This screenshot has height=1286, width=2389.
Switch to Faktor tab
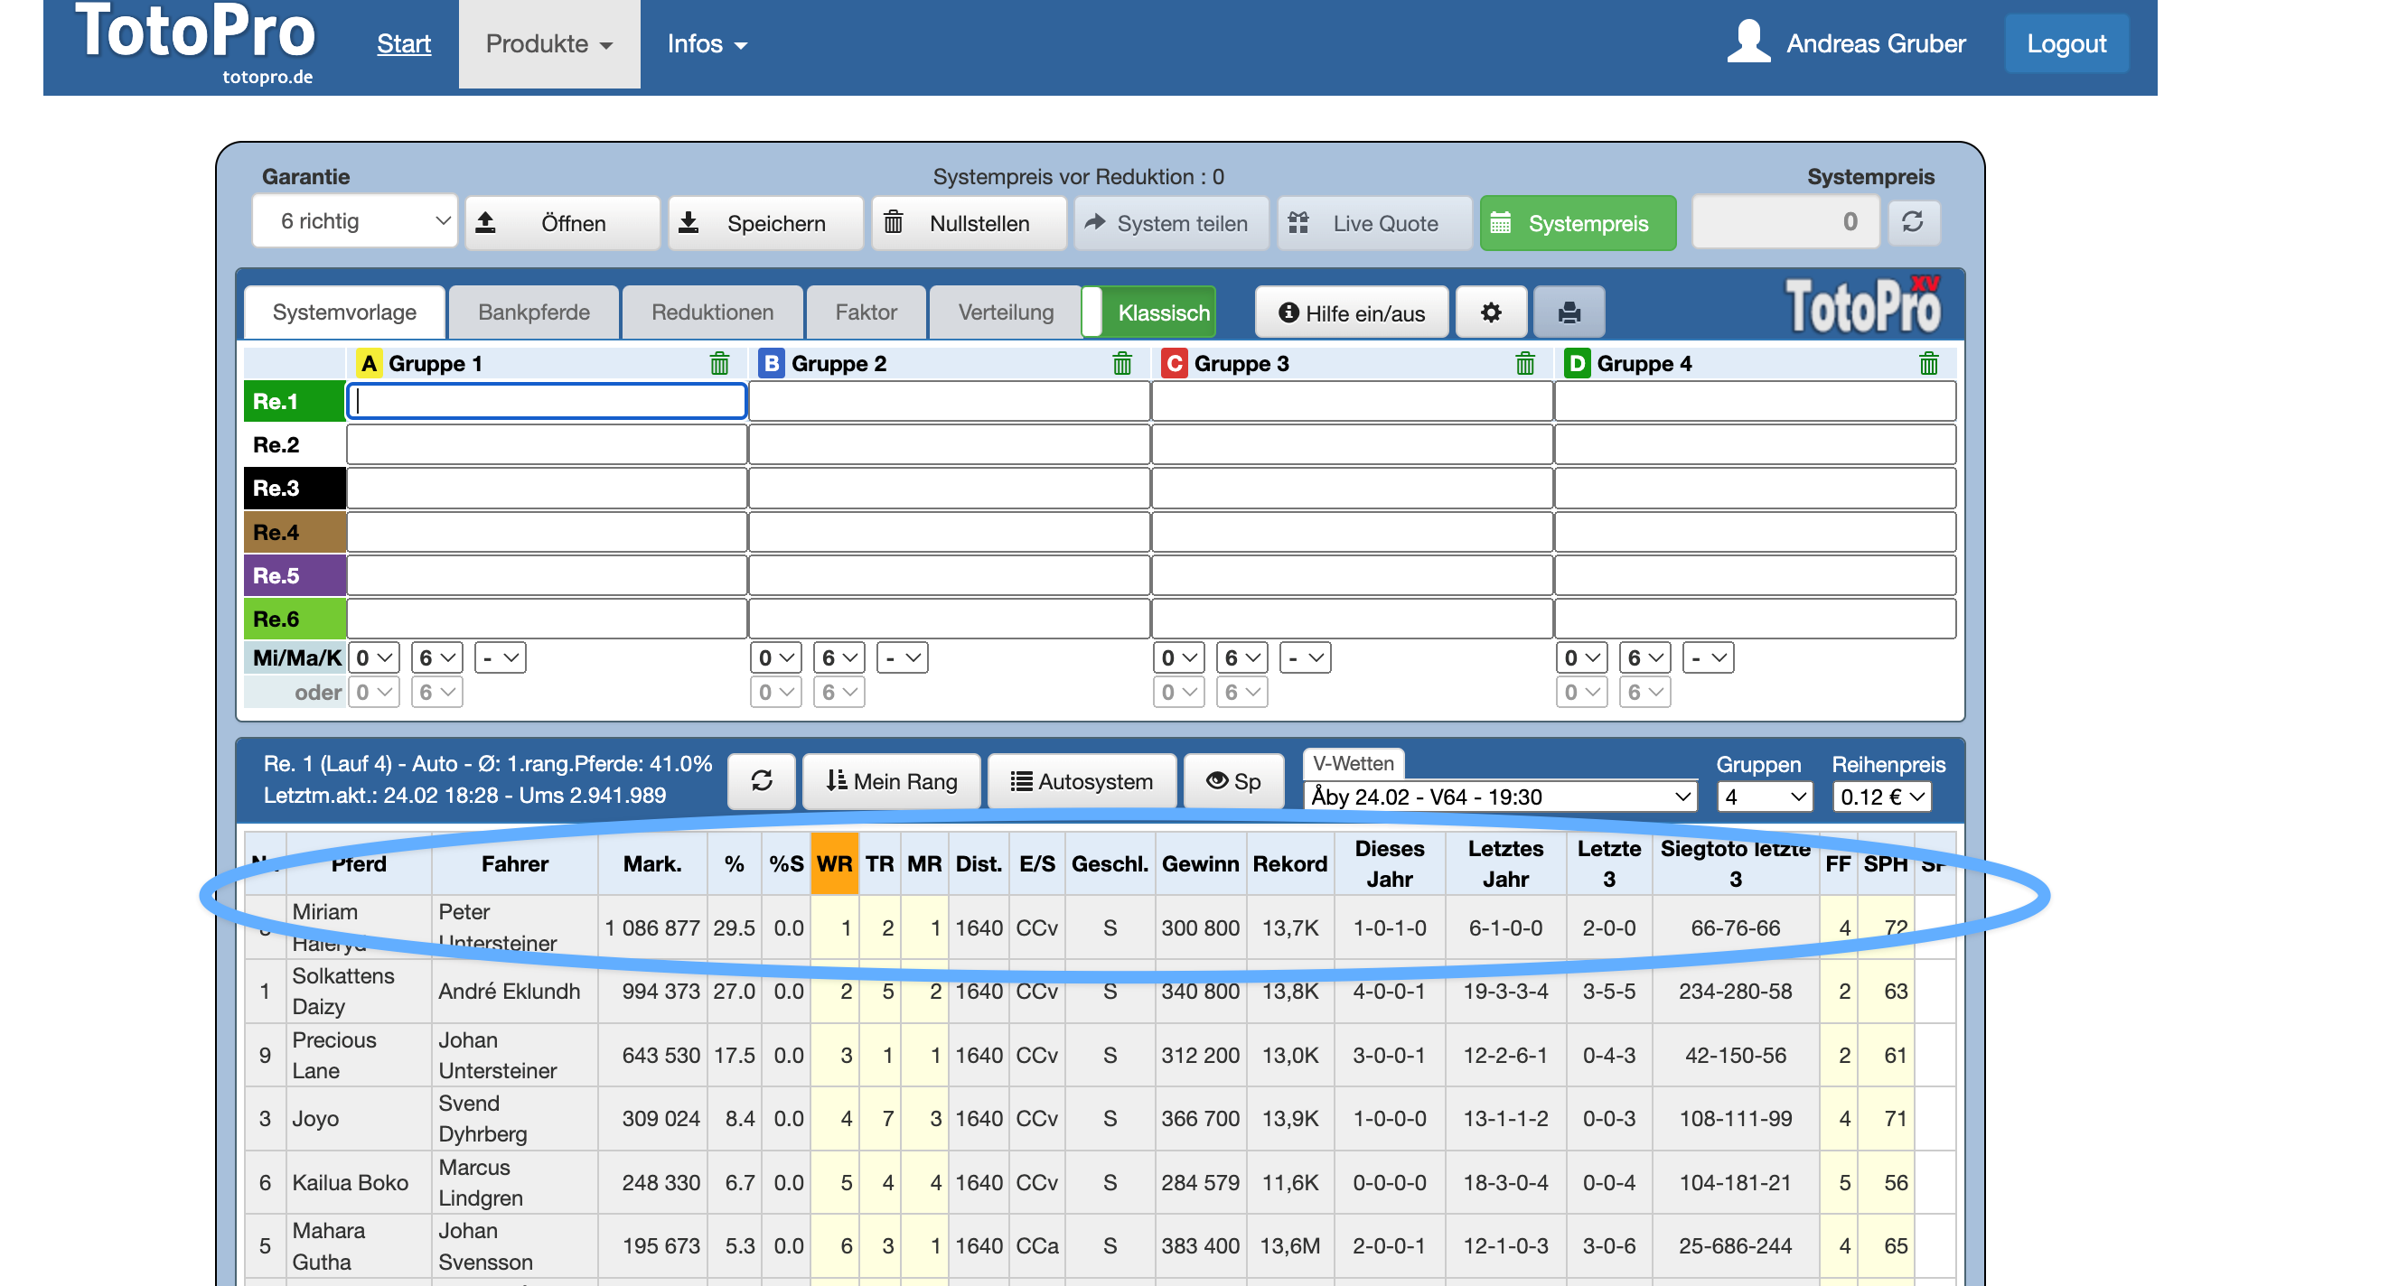click(867, 312)
